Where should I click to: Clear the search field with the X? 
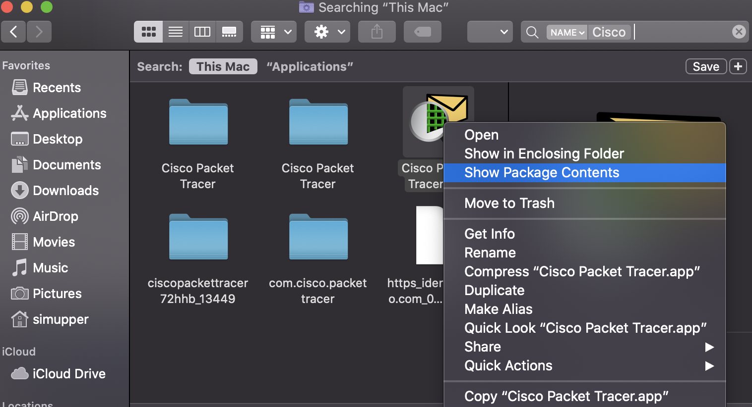click(739, 32)
